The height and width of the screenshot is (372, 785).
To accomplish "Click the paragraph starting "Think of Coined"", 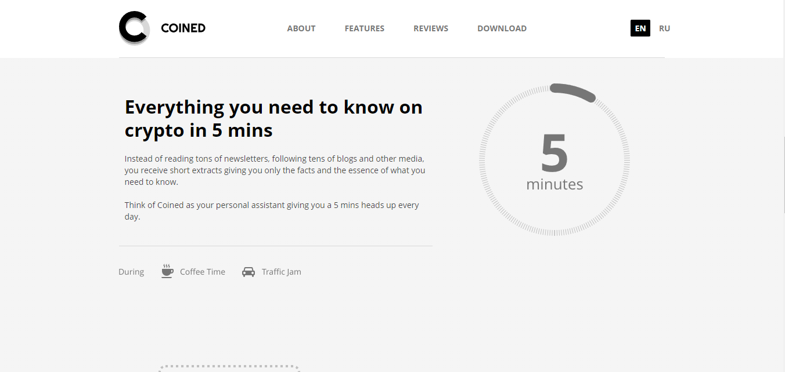I will coord(272,211).
